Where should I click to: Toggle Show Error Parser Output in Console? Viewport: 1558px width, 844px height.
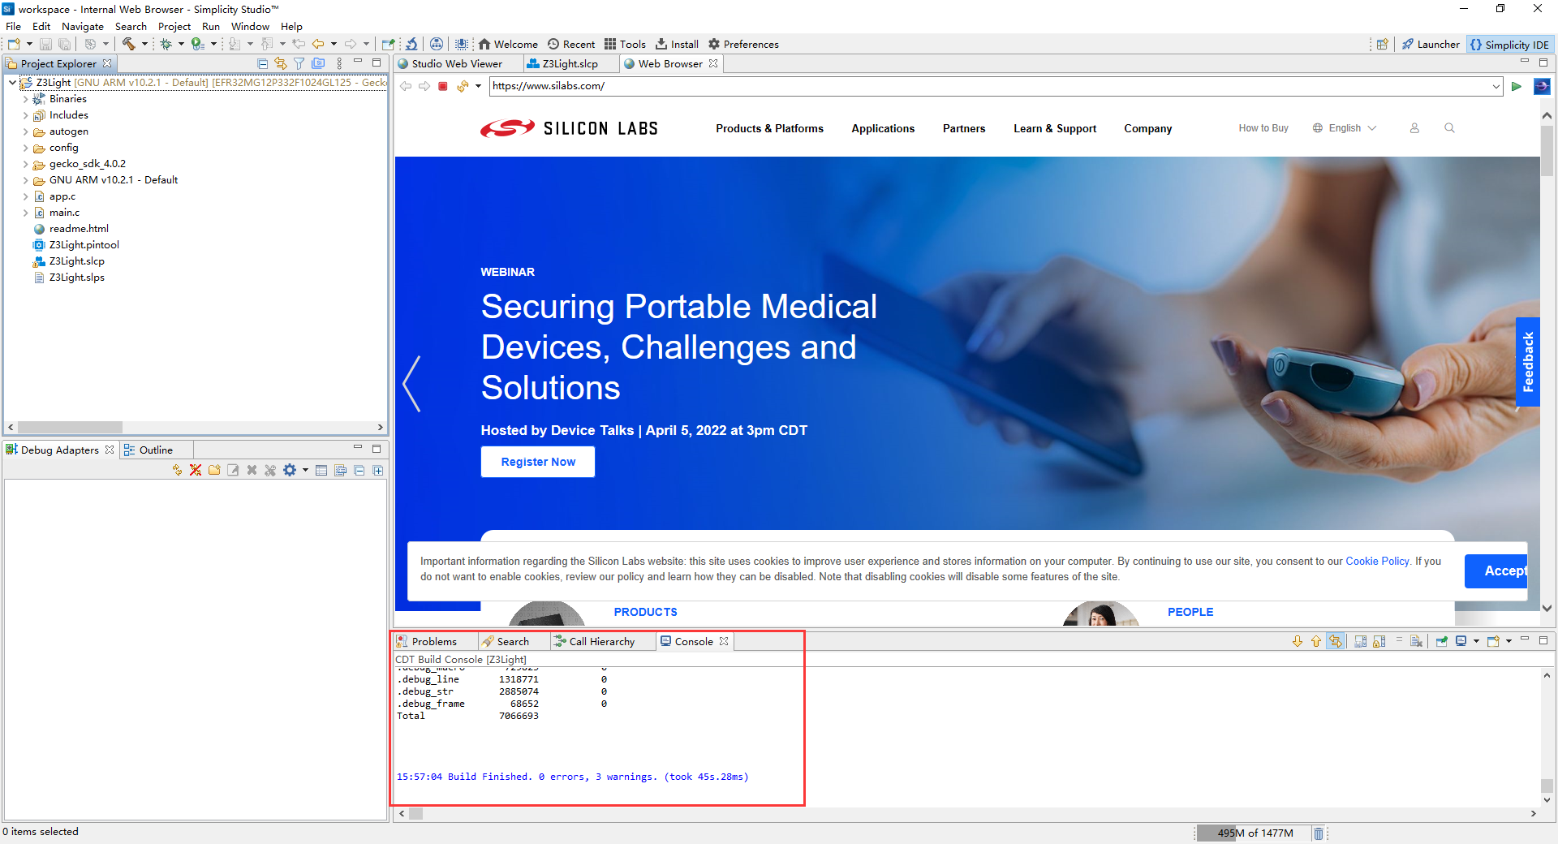pos(1336,641)
